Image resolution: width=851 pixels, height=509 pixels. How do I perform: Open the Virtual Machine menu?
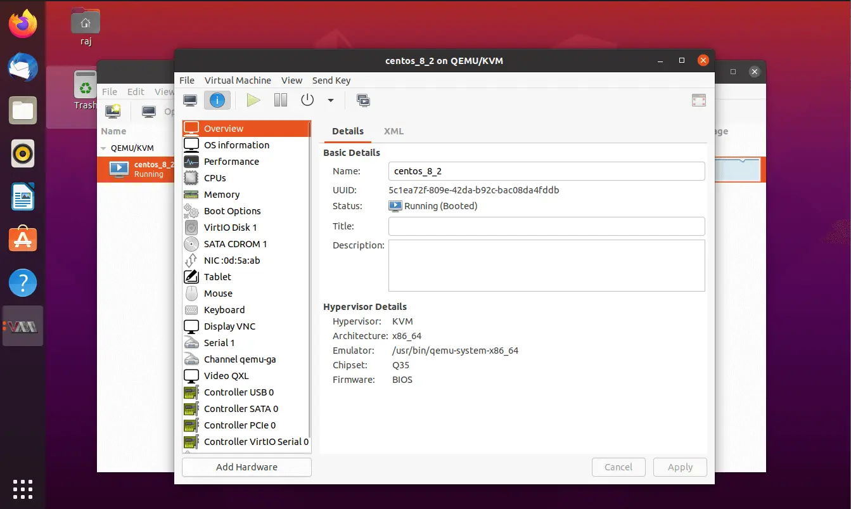point(238,81)
